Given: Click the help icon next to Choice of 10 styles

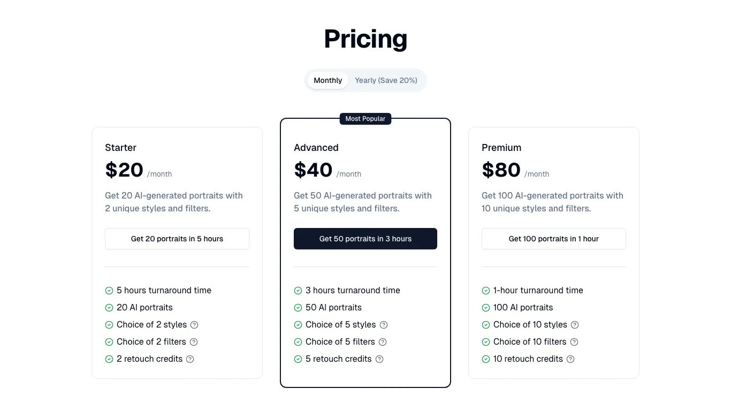Looking at the screenshot, I should (x=574, y=325).
